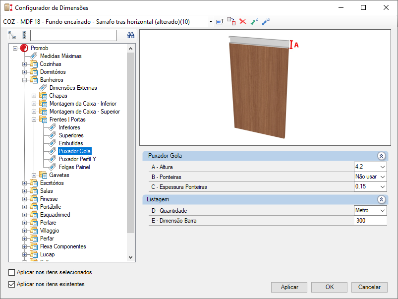
Task: Select Puxador Perfil Y in the tree
Action: (77, 159)
